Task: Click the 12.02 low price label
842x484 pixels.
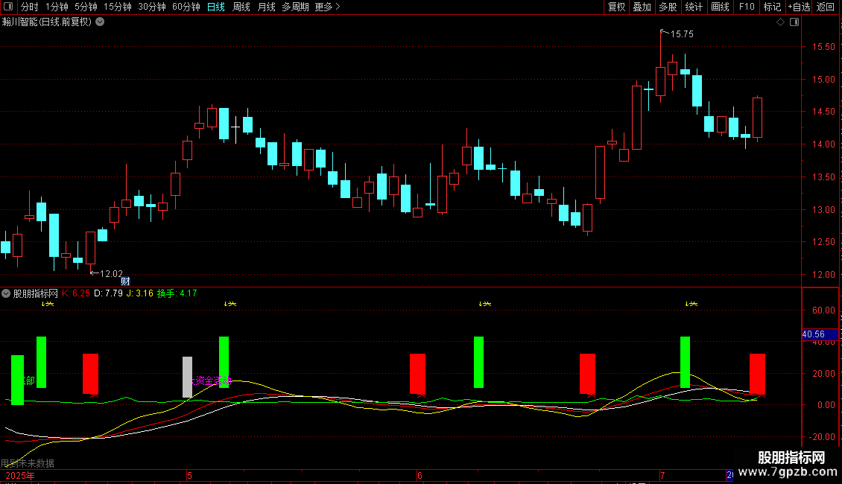Action: [111, 274]
